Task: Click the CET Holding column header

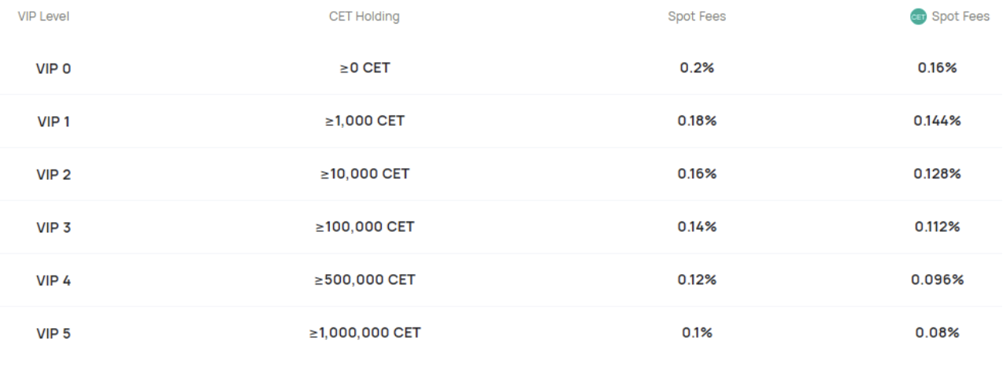Action: 364,17
